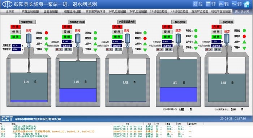Click 升闸 button for 水库渠道节制闸
The image size is (253, 138).
pyautogui.click(x=67, y=27)
